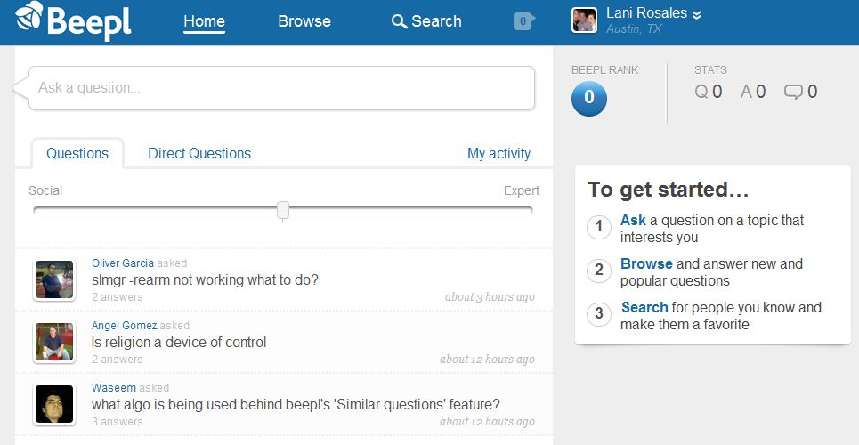This screenshot has width=859, height=445.
Task: Switch to the Direct Questions tab
Action: pyautogui.click(x=199, y=153)
